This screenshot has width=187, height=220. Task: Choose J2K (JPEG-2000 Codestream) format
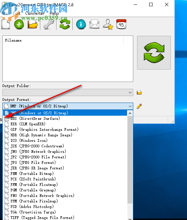pyautogui.click(x=65, y=146)
